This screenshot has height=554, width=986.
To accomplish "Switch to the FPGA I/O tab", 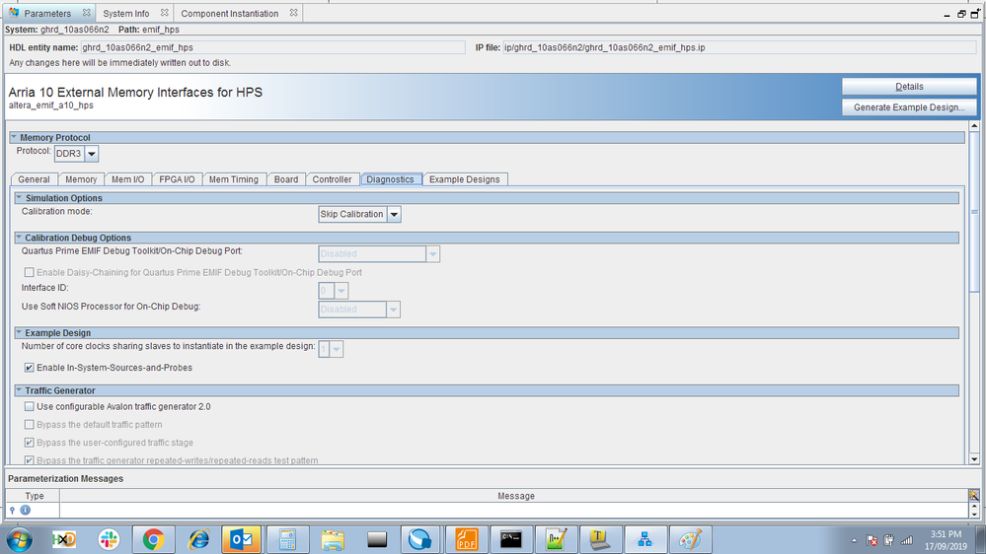I will click(x=177, y=179).
